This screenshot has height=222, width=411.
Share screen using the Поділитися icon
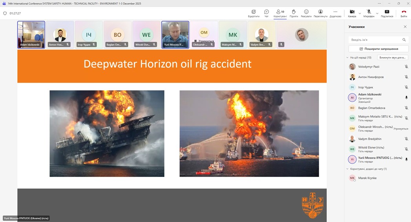(x=387, y=13)
